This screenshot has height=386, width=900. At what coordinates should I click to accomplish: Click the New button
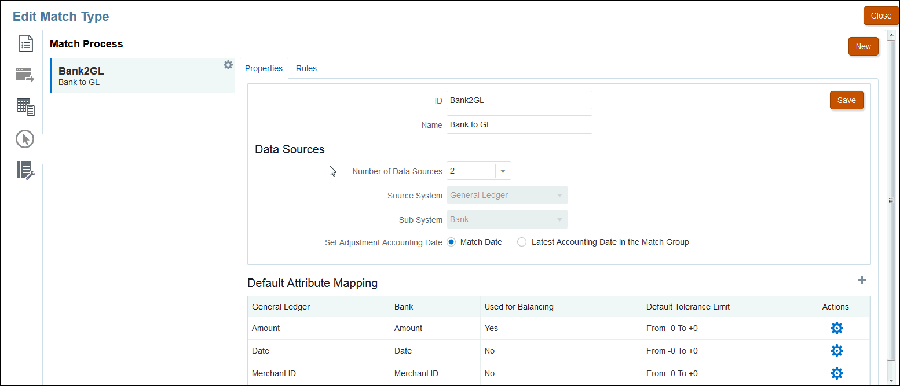(863, 46)
